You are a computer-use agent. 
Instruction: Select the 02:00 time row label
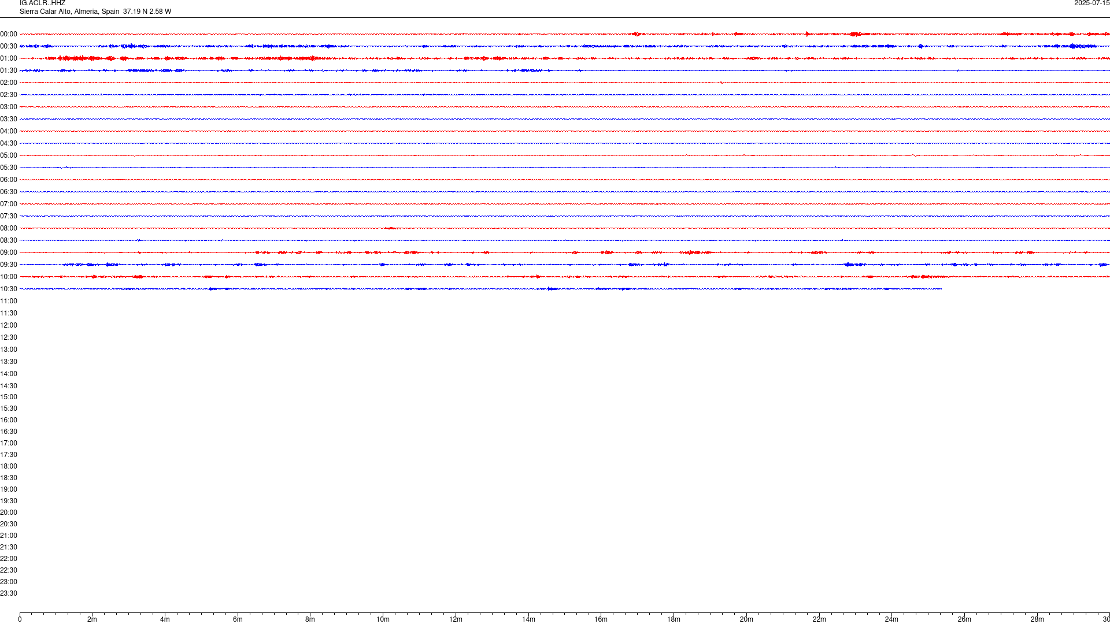[x=9, y=83]
